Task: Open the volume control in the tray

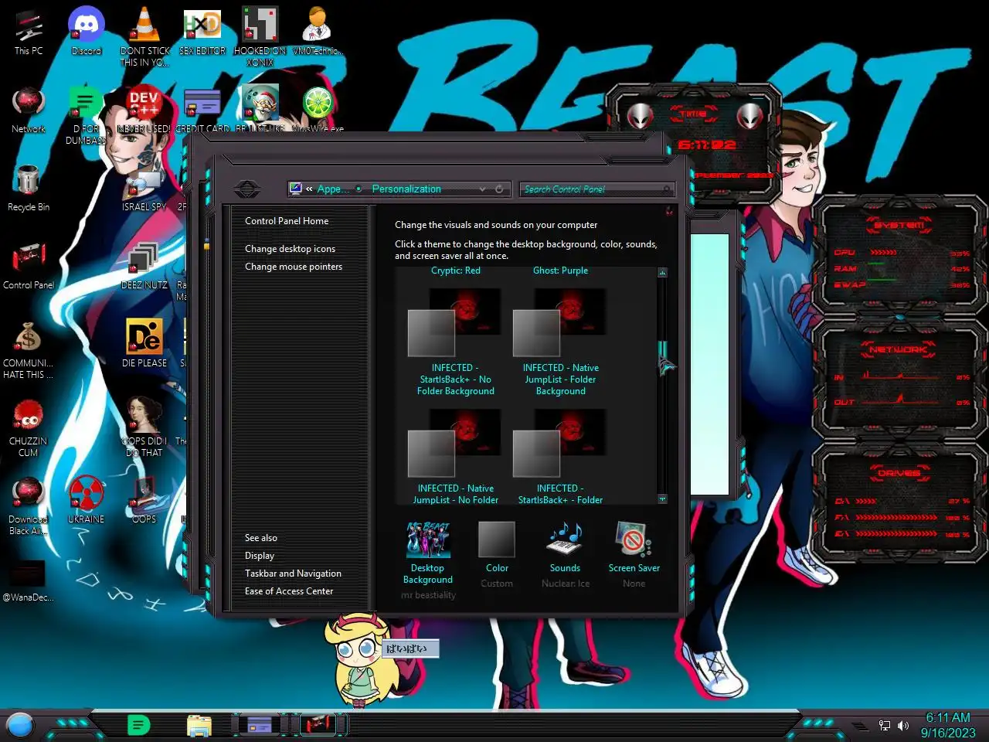Action: point(903,726)
